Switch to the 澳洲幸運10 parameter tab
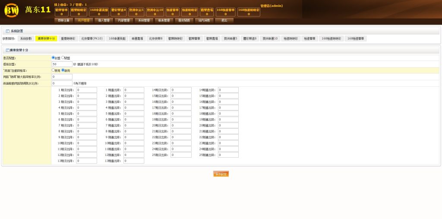Screen dimensions: 442x219 pyautogui.click(x=270, y=39)
